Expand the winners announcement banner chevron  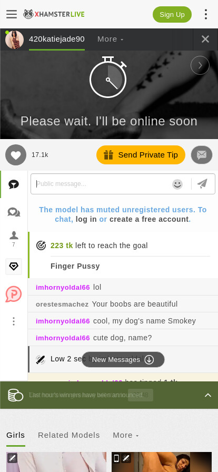click(x=208, y=395)
